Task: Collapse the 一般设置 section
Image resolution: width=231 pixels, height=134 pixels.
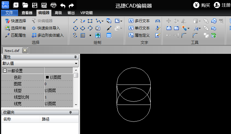Action: [x=5, y=71]
